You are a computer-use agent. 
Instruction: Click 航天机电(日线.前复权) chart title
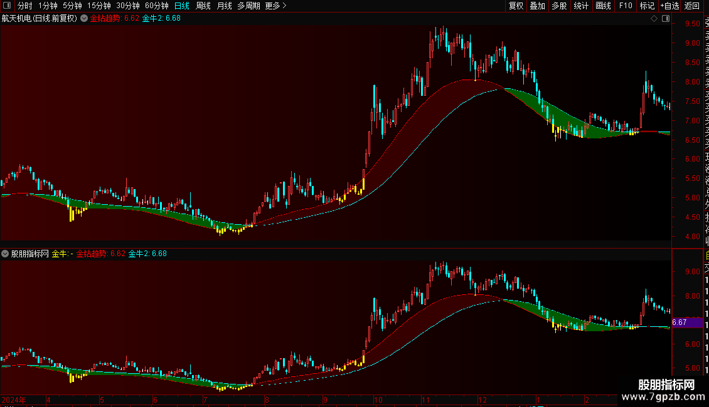(40, 19)
